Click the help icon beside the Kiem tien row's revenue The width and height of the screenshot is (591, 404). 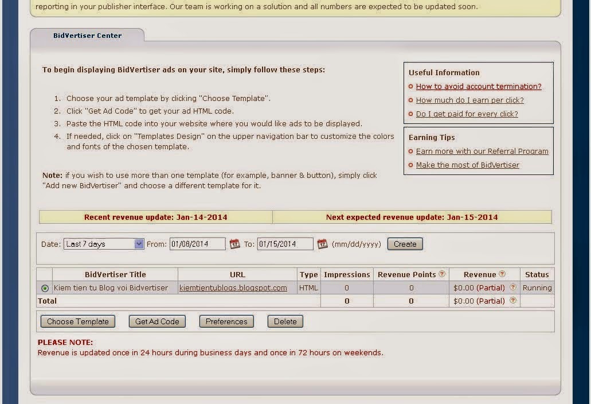tap(512, 287)
